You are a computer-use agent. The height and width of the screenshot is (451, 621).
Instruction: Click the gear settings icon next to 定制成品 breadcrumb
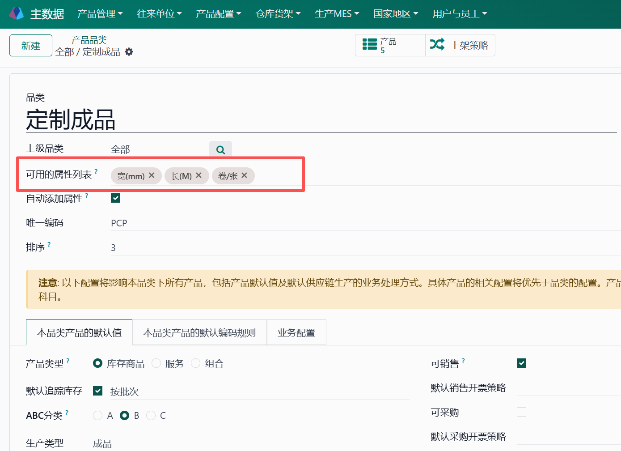pyautogui.click(x=129, y=52)
